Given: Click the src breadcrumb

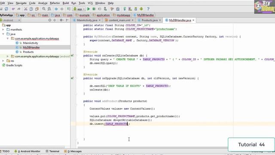Looking at the screenshot, I should coord(31,15).
